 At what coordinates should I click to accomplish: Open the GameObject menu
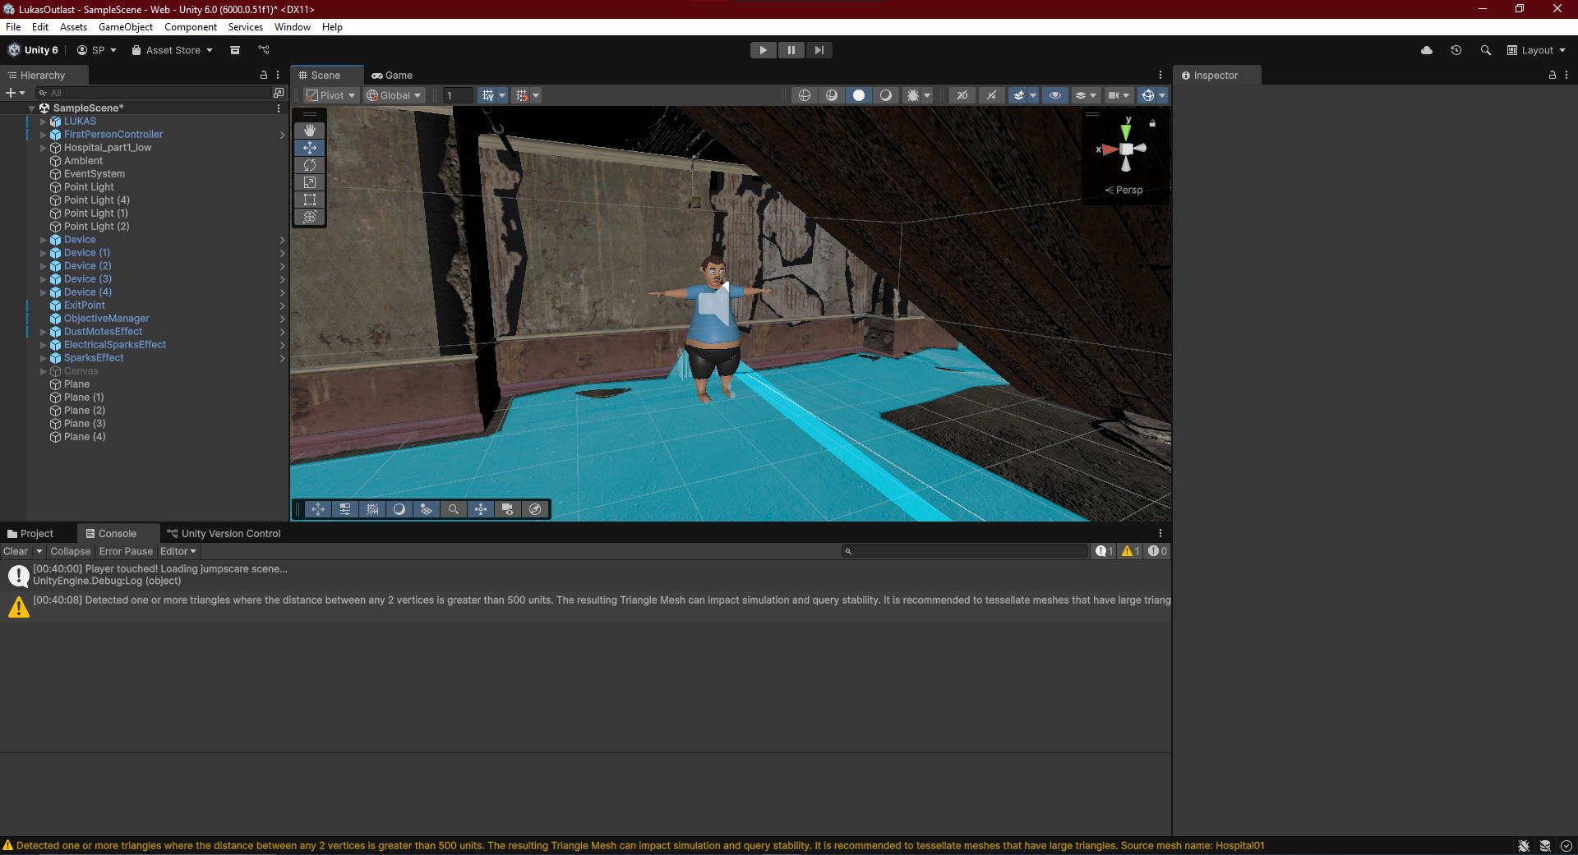point(125,27)
